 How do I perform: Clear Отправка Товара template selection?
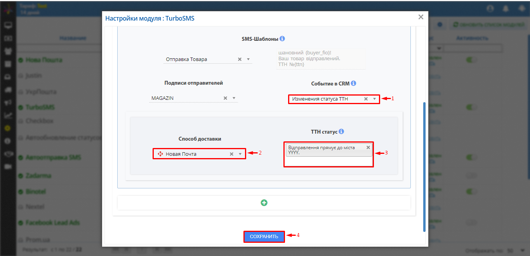[240, 59]
